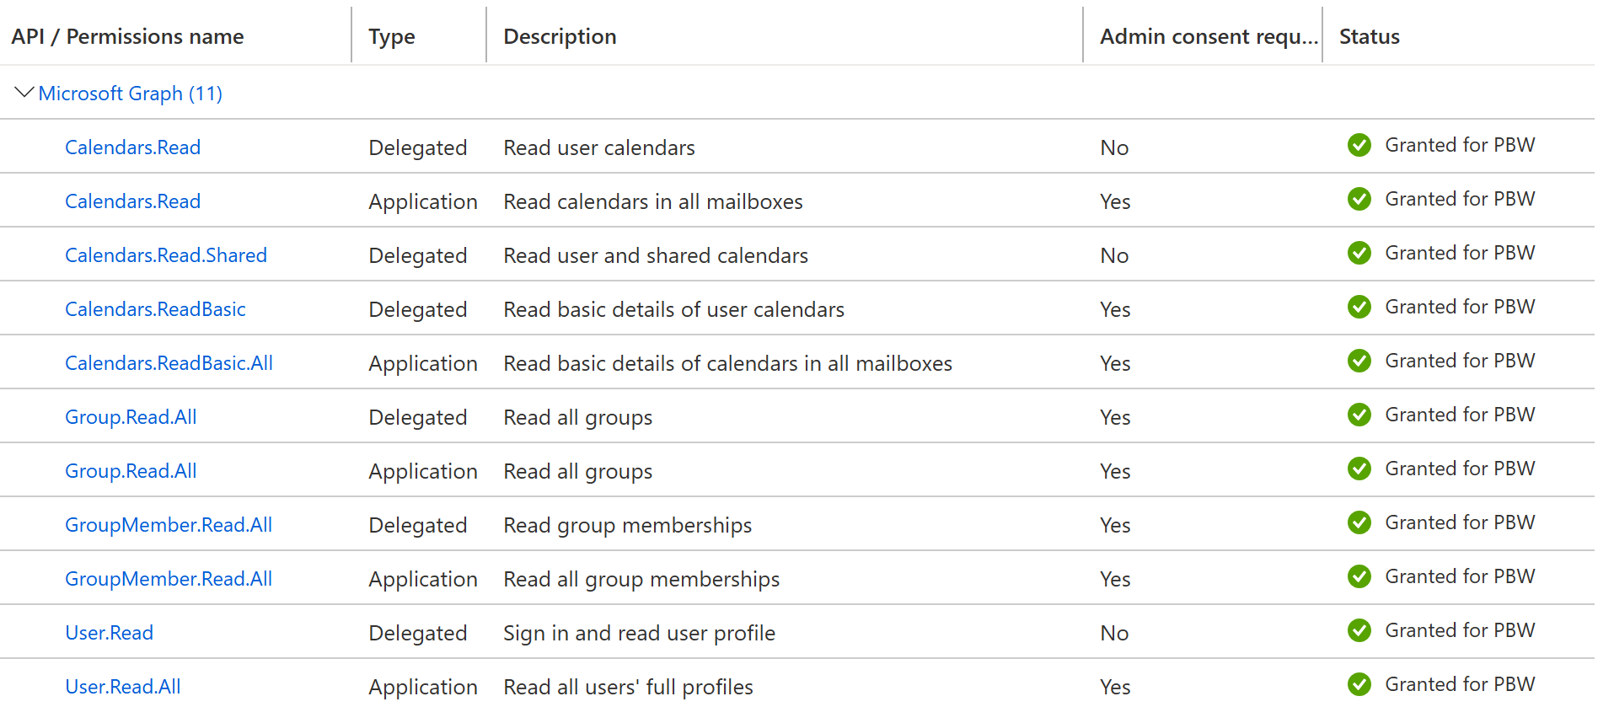Sort by the API / Permissions name column

tap(127, 37)
